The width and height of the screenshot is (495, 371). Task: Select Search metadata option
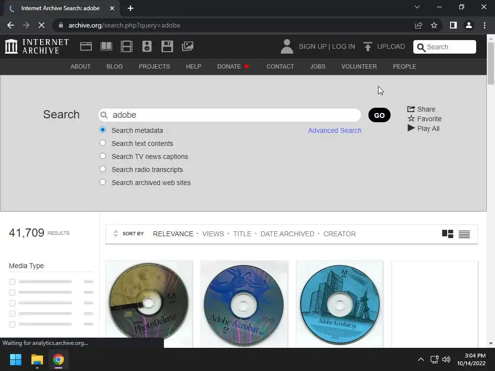(x=102, y=129)
